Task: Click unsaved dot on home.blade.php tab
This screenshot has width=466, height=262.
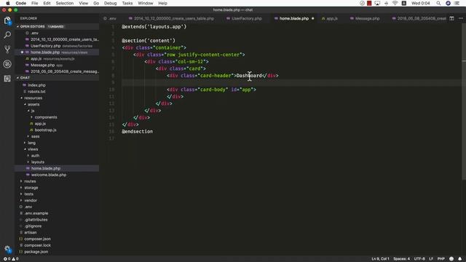Action: (x=312, y=18)
